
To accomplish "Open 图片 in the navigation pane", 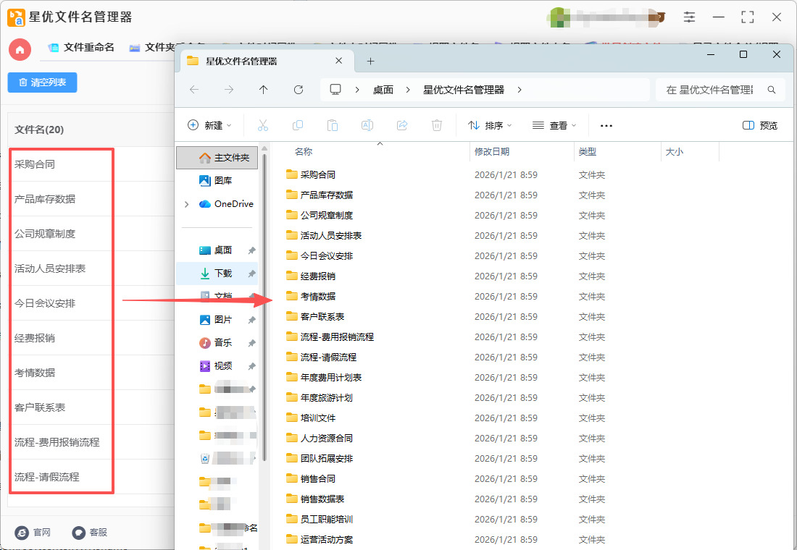I will [217, 319].
